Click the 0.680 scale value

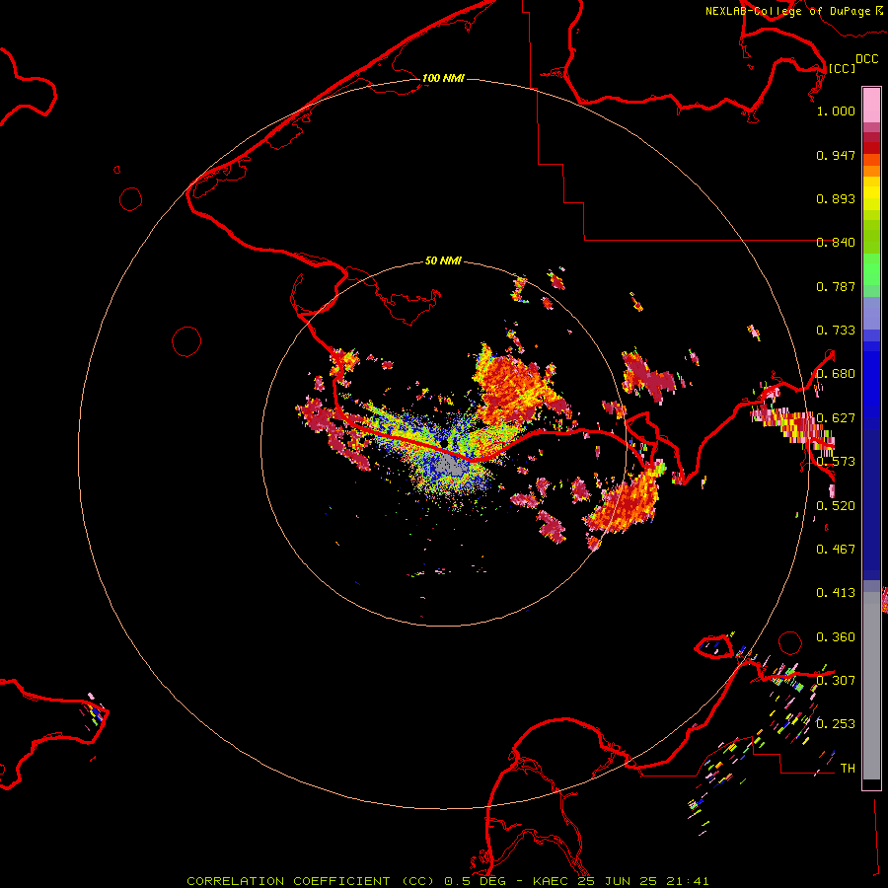coord(836,374)
